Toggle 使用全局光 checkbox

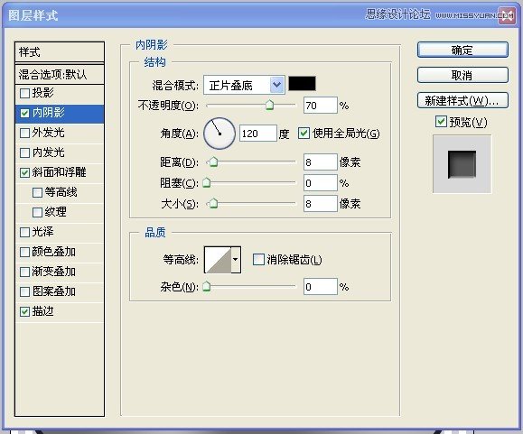pyautogui.click(x=304, y=134)
